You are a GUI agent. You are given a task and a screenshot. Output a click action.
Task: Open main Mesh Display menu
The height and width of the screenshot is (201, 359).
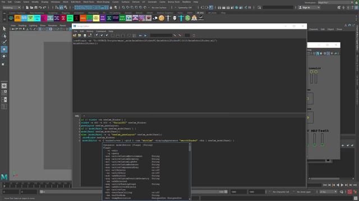(x=103, y=2)
